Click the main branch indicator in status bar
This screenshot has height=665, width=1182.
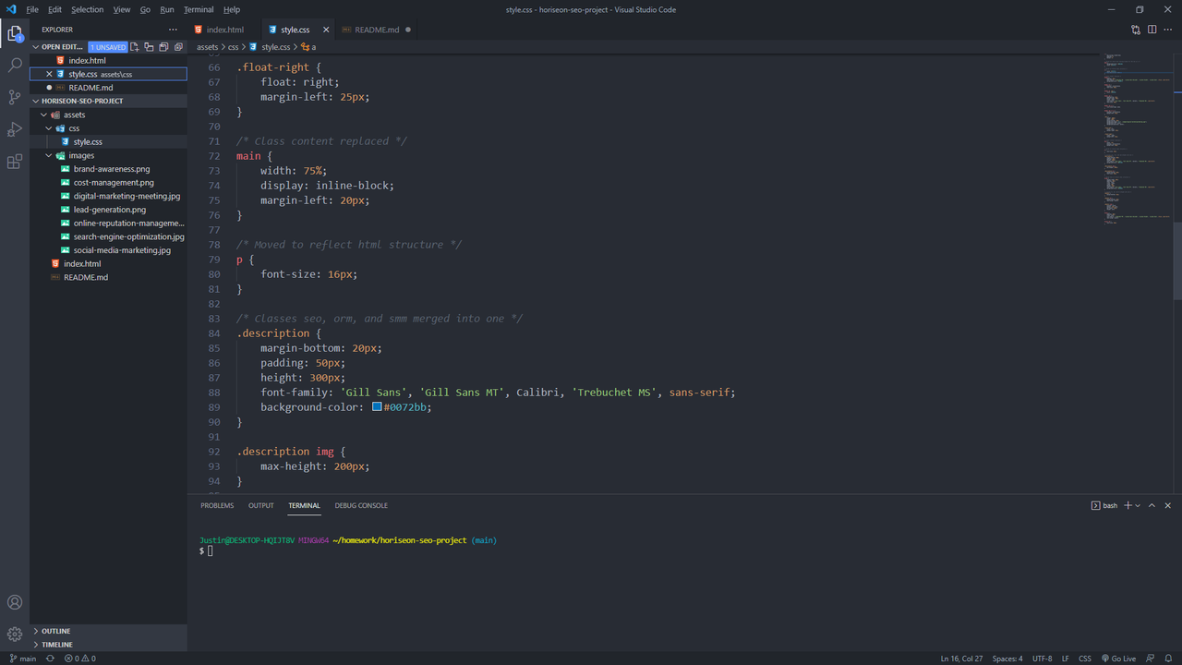click(x=23, y=659)
